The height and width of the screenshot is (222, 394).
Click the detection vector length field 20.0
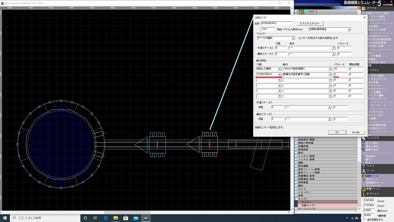[267, 29]
